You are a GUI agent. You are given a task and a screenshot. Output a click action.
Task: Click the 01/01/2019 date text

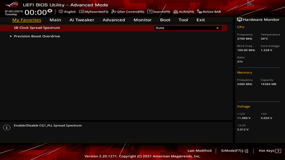(14, 11)
